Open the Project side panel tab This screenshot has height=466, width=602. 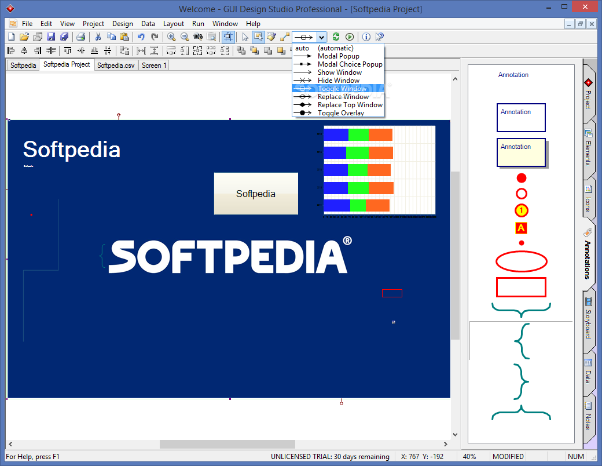click(x=588, y=93)
